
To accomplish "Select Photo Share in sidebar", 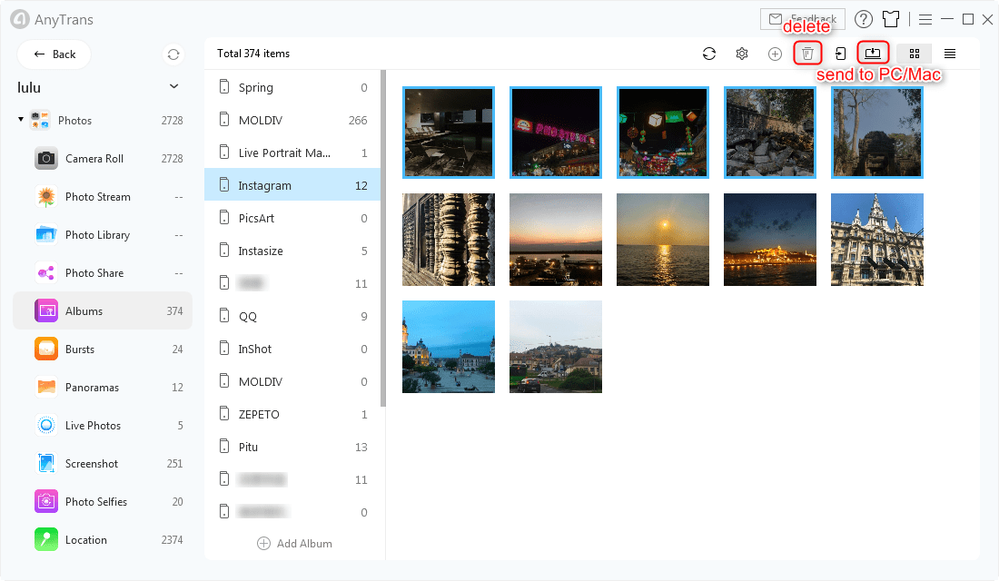I will point(103,273).
